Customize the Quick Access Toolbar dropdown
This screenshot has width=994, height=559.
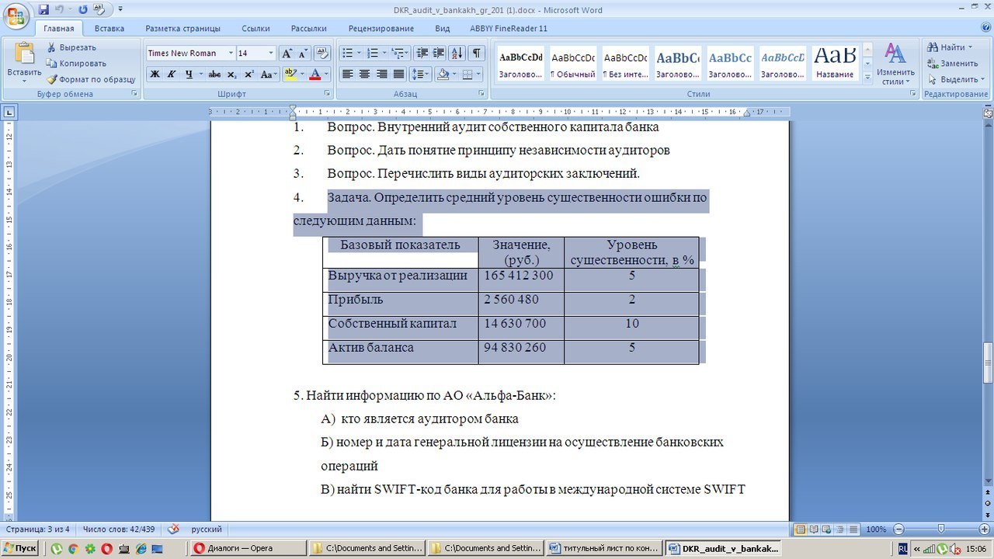120,9
